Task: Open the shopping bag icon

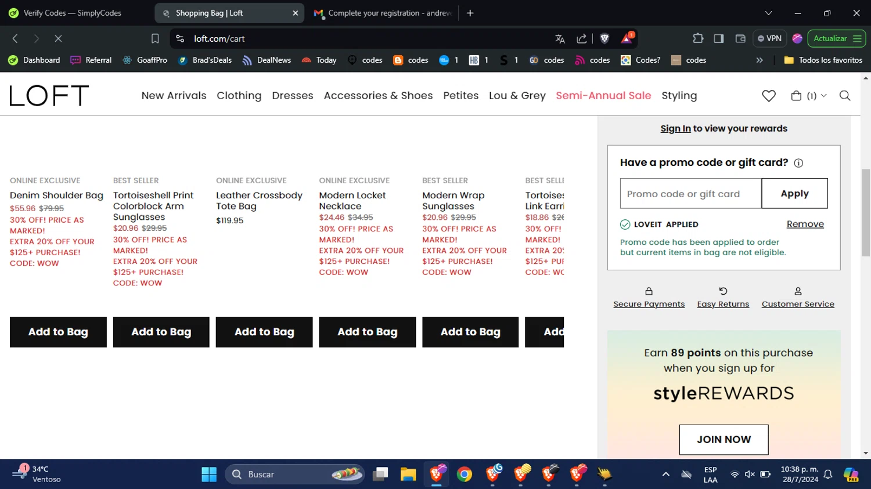Action: [796, 96]
